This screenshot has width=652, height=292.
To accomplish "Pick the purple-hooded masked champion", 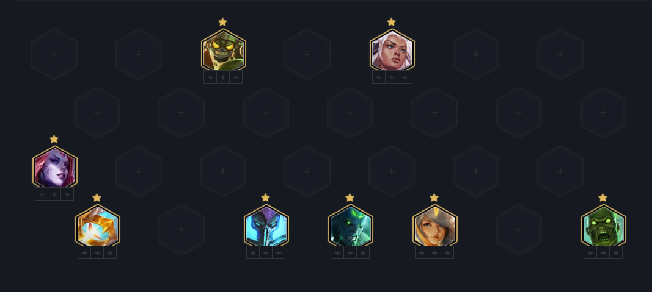I will point(266,226).
